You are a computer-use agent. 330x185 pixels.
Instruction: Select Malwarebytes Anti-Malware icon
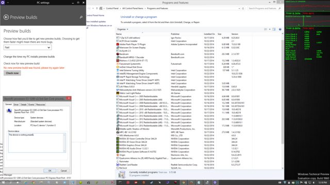(x=118, y=90)
